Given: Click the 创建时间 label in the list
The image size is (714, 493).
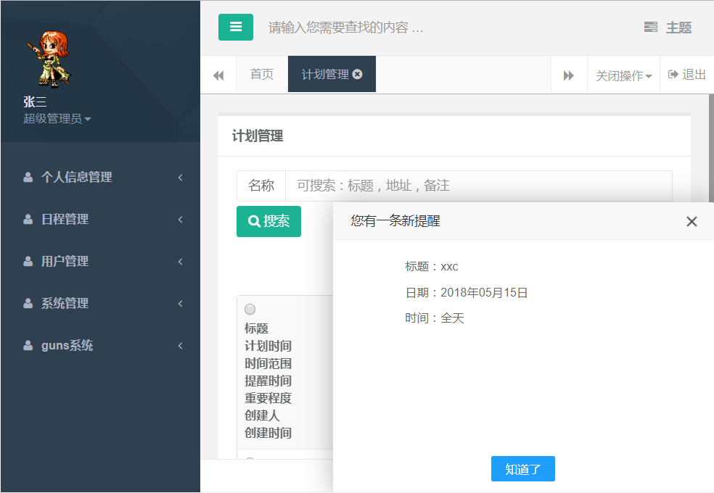Looking at the screenshot, I should tap(268, 433).
